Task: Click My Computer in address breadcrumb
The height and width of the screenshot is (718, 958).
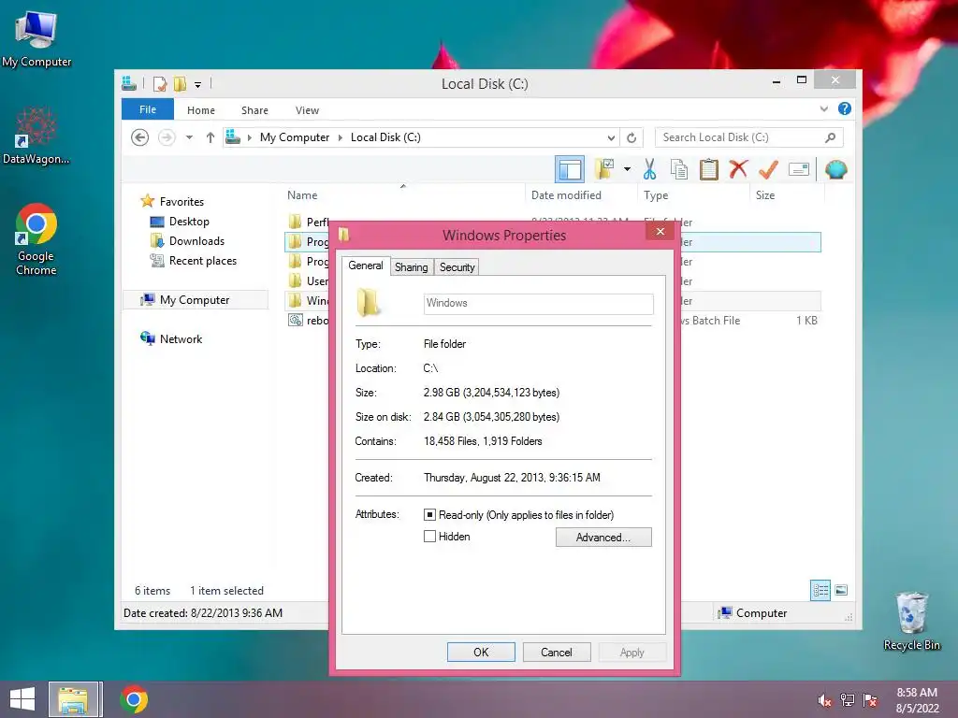Action: [295, 137]
